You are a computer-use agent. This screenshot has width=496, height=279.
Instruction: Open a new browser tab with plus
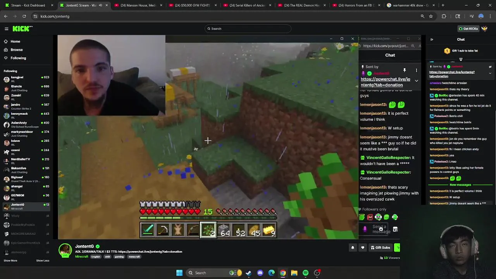[443, 5]
